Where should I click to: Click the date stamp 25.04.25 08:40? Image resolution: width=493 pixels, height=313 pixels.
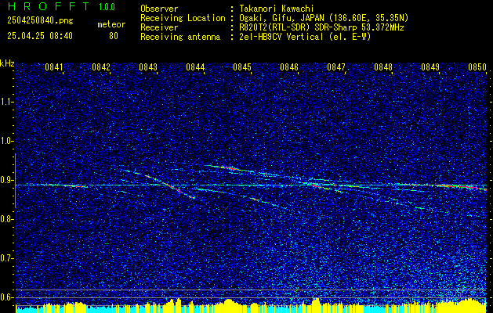40,36
